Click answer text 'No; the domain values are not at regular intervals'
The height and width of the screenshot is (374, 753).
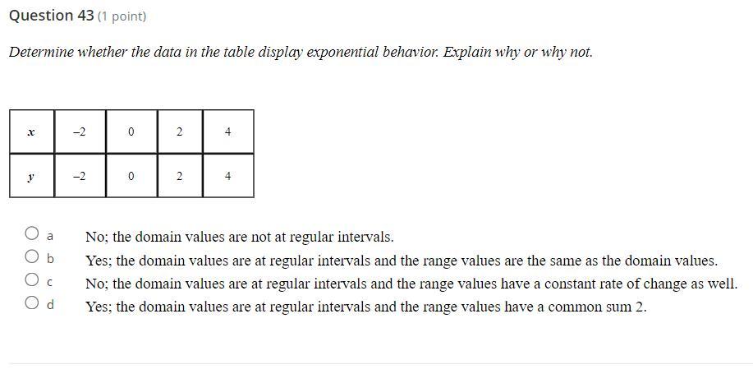[x=240, y=237]
